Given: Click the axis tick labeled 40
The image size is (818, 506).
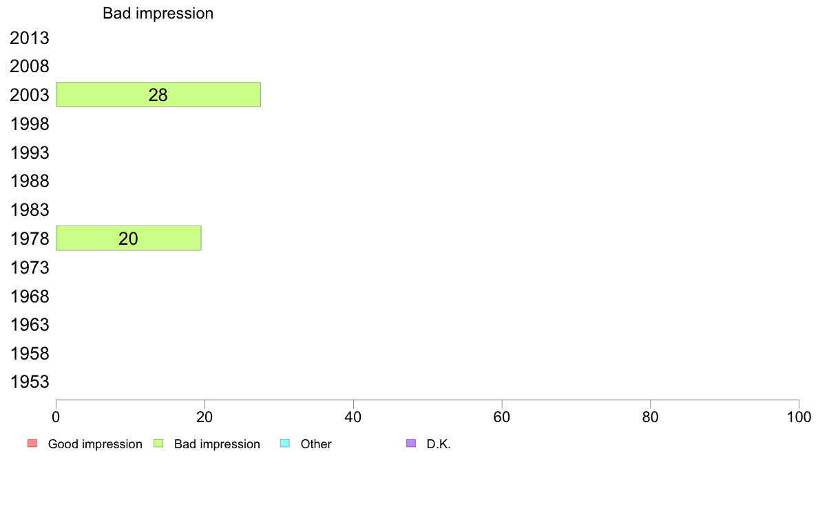Looking at the screenshot, I should coord(353,417).
